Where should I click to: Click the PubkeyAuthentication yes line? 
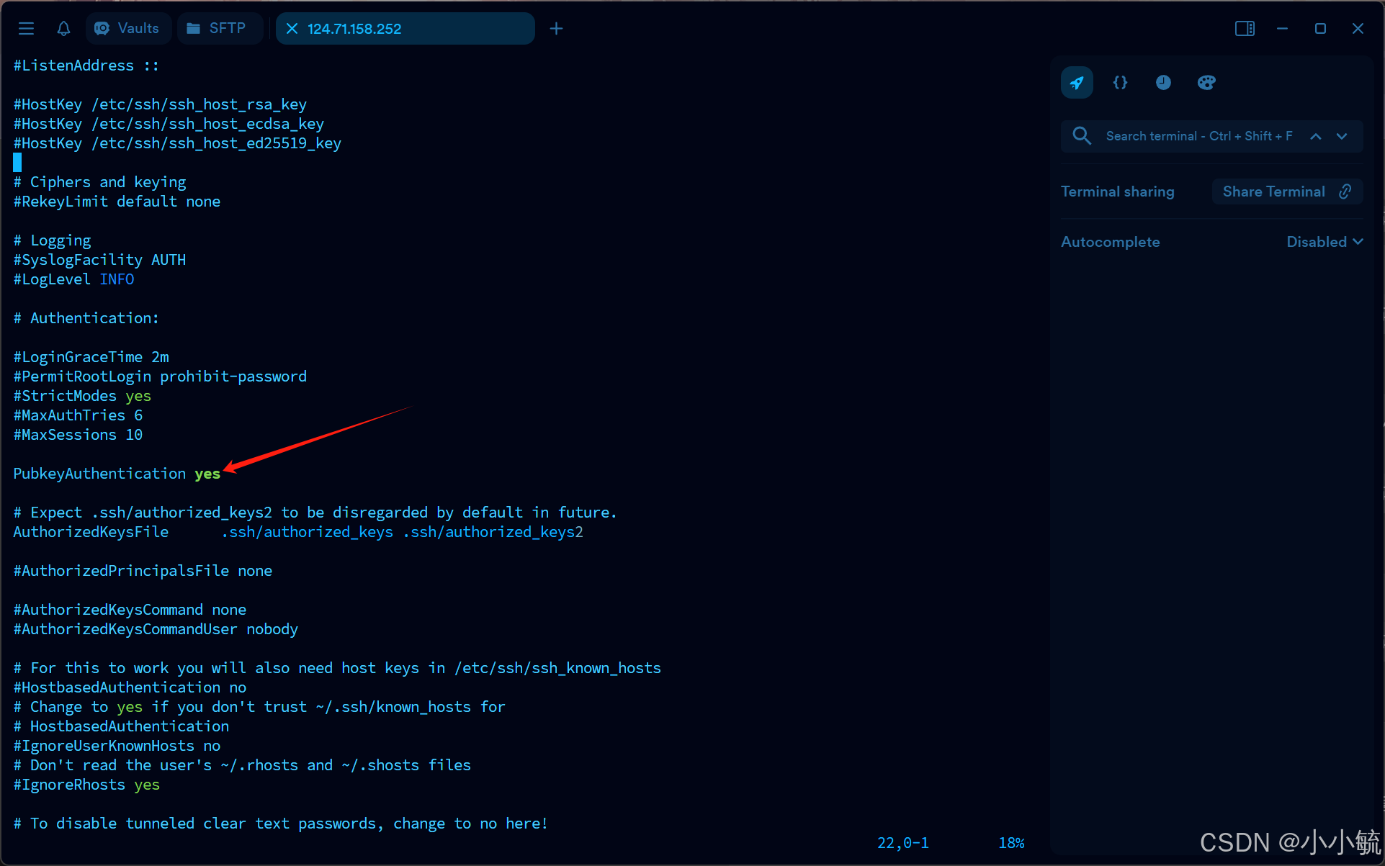117,474
